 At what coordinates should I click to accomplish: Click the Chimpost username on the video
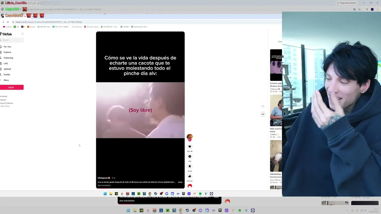tap(102, 178)
